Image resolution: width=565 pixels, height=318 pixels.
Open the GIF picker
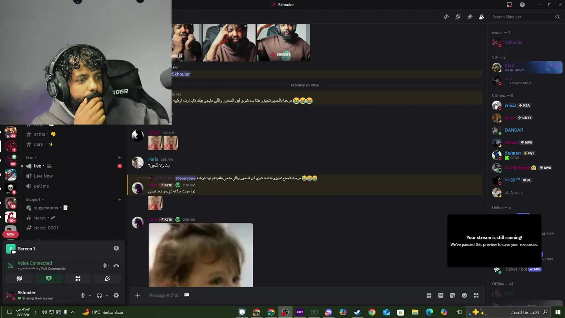point(441,295)
